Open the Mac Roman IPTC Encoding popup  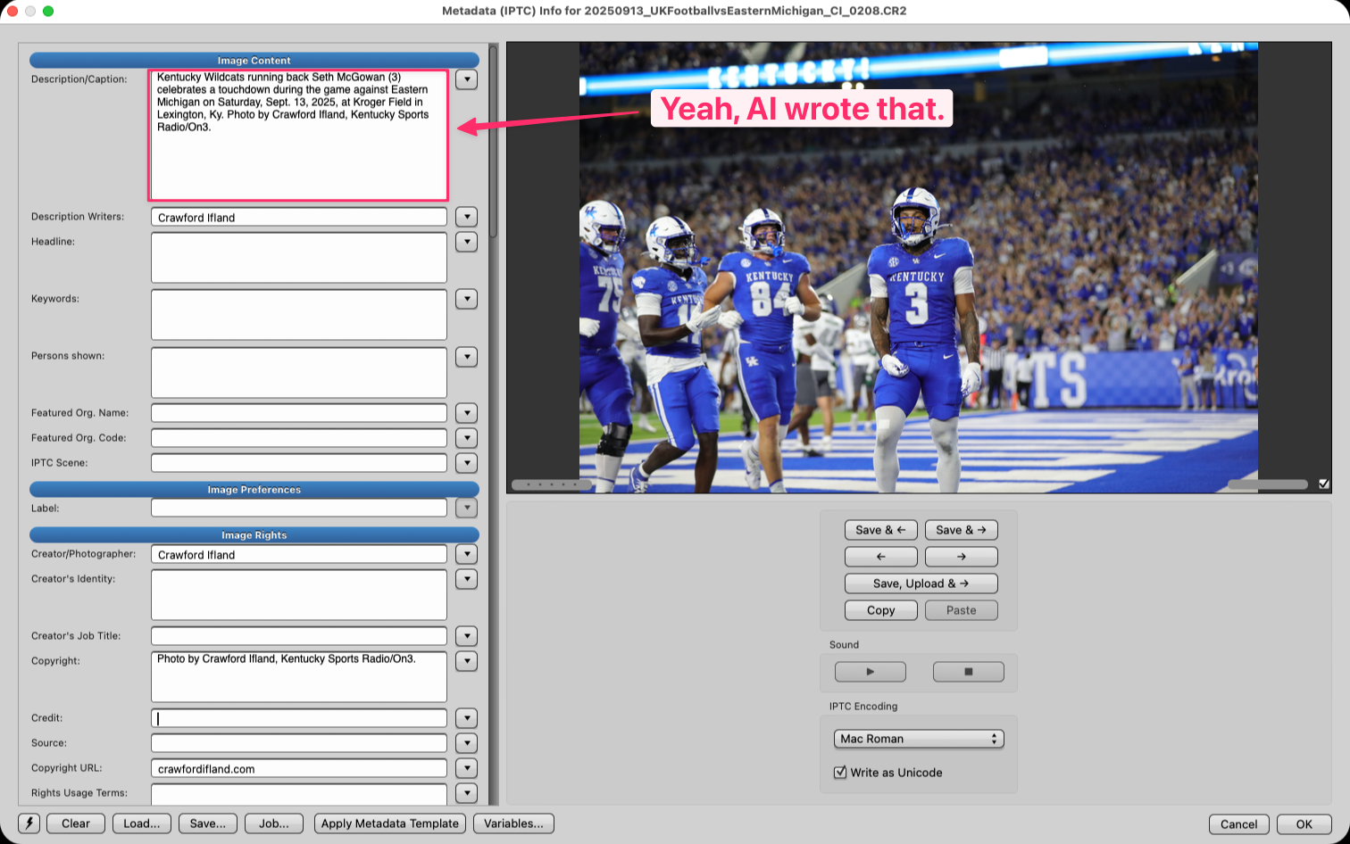919,739
